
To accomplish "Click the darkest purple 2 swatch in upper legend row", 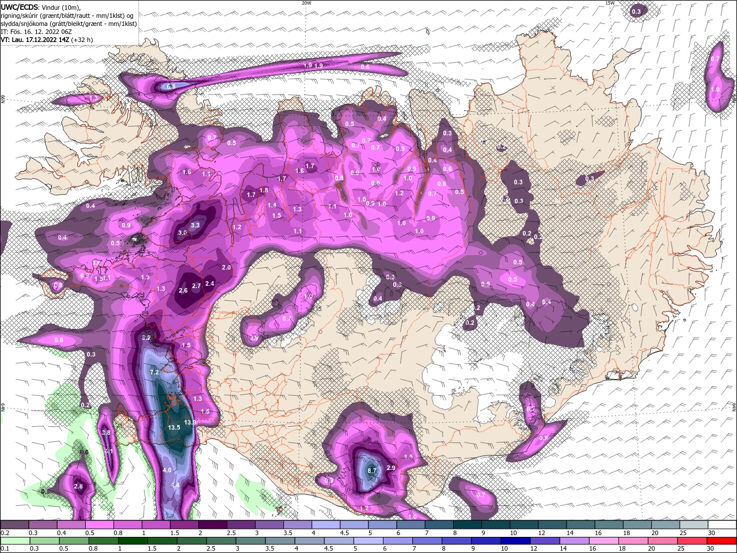I will click(212, 524).
